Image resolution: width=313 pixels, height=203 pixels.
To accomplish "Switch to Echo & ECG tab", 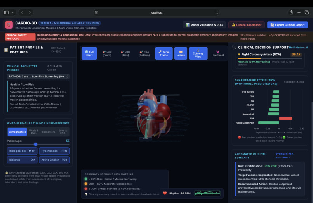I will [x=63, y=132].
